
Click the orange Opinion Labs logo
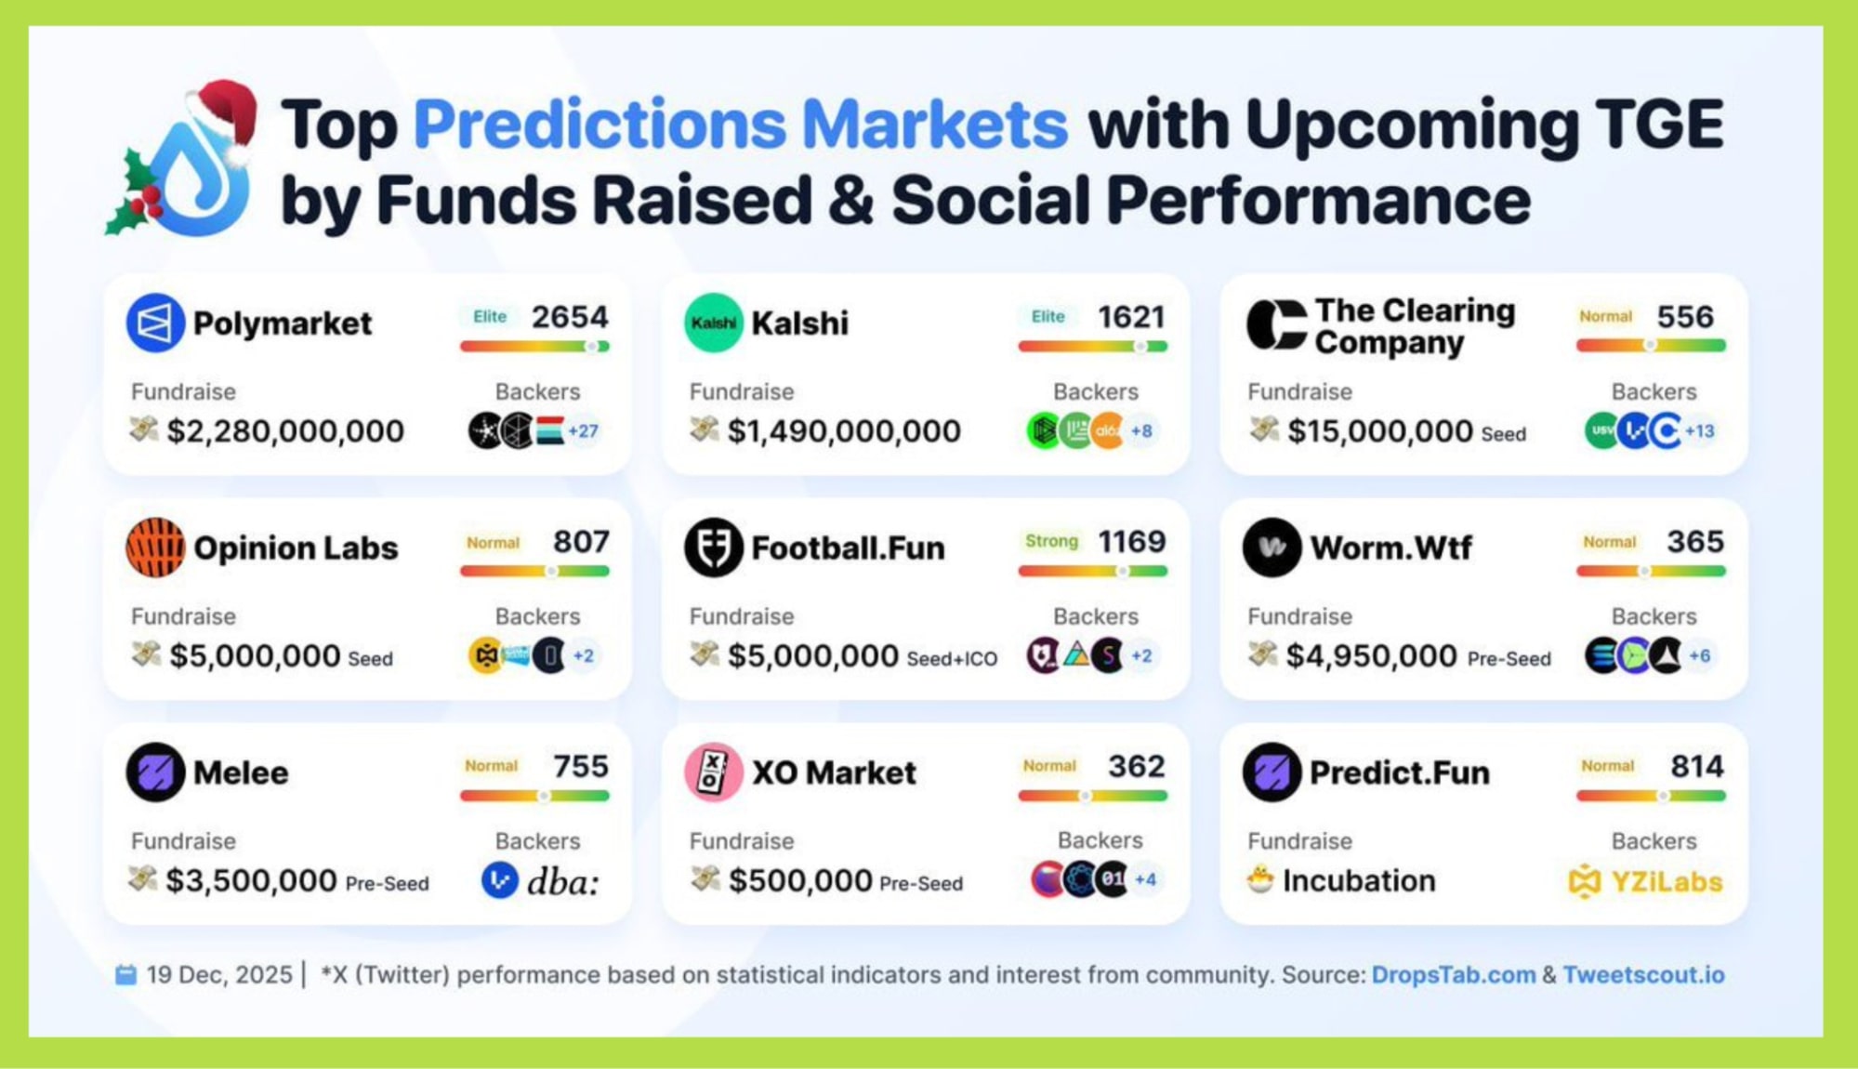tap(155, 548)
